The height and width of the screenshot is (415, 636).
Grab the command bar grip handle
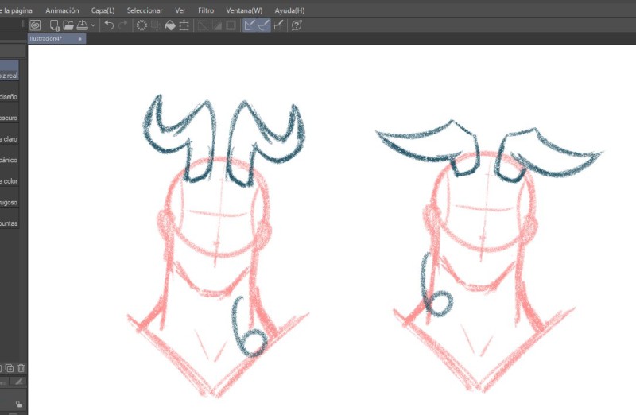pyautogui.click(x=24, y=25)
